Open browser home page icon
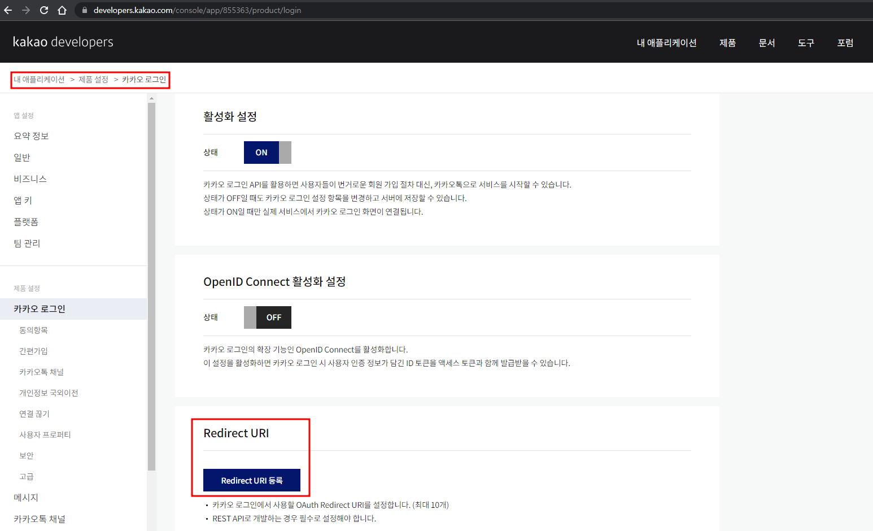This screenshot has height=531, width=873. pyautogui.click(x=62, y=10)
